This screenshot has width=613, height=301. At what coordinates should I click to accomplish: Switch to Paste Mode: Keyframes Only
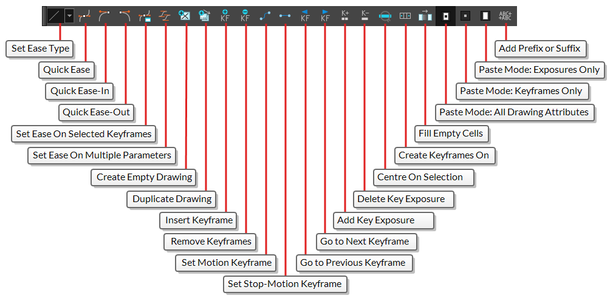click(465, 16)
